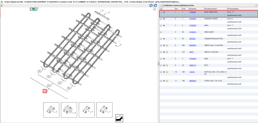Open part number link 47446314
258x123 pixels.
tap(193, 32)
